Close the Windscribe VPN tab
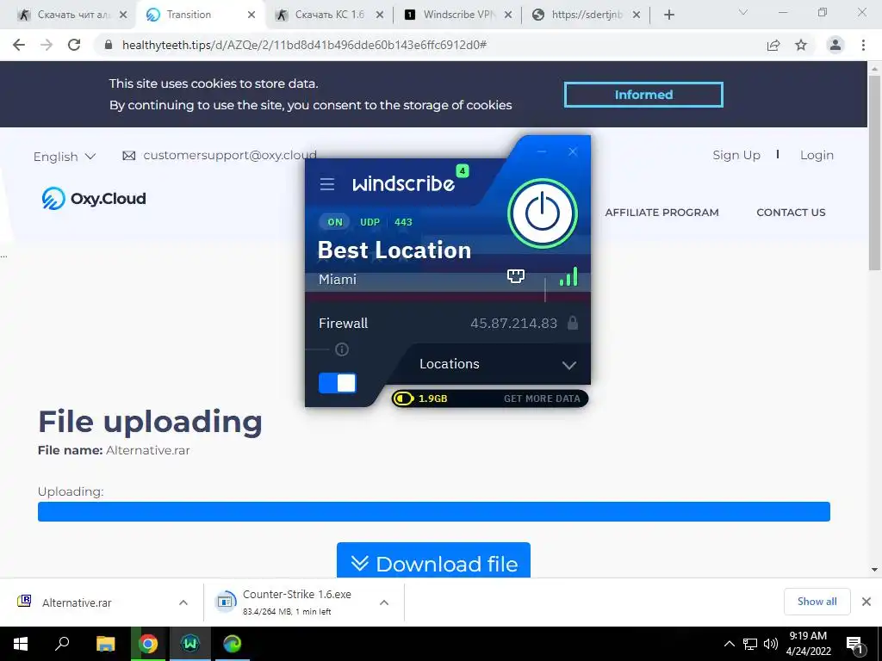 [508, 15]
